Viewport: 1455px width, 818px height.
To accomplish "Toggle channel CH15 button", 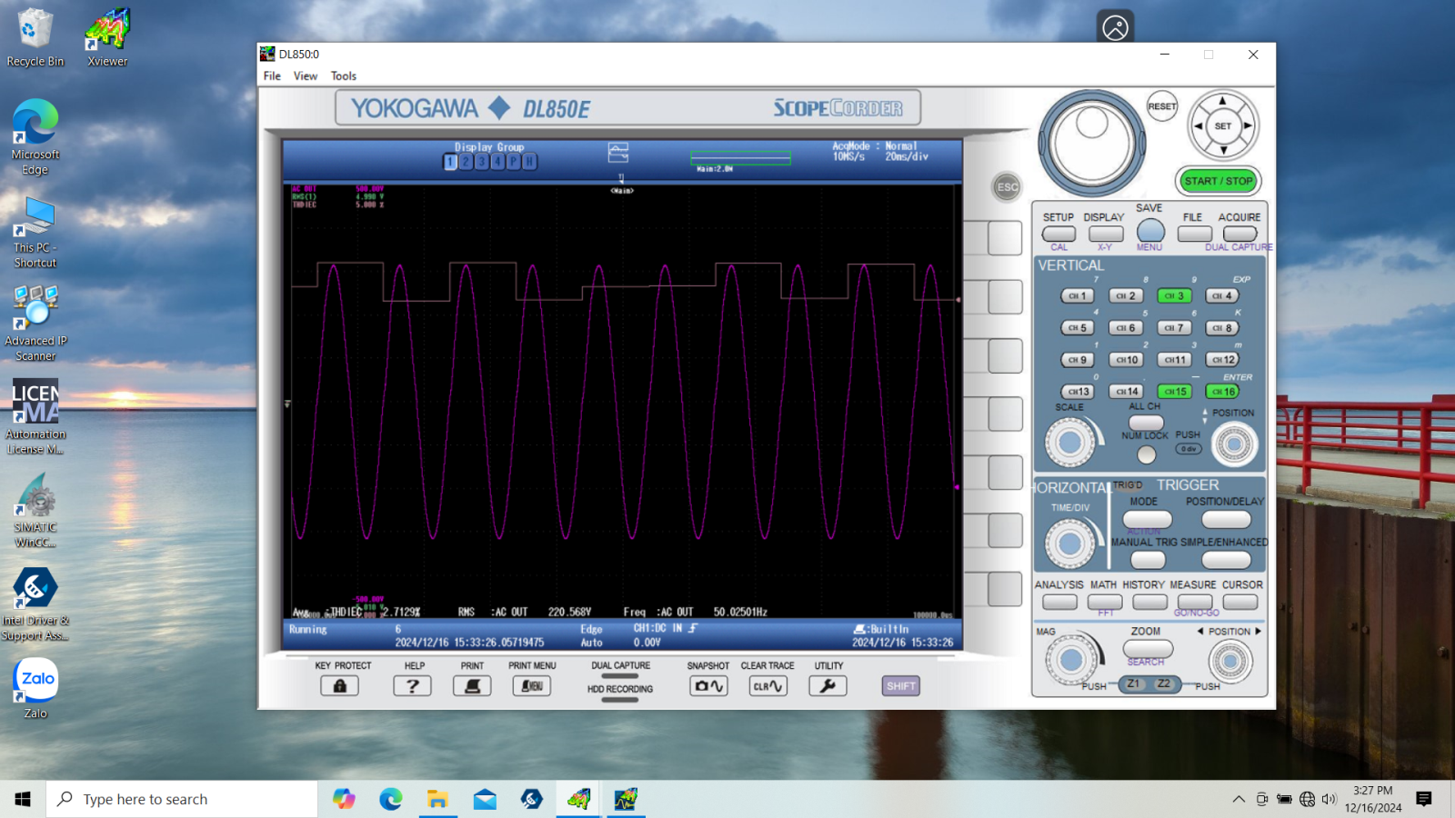I will [x=1174, y=392].
